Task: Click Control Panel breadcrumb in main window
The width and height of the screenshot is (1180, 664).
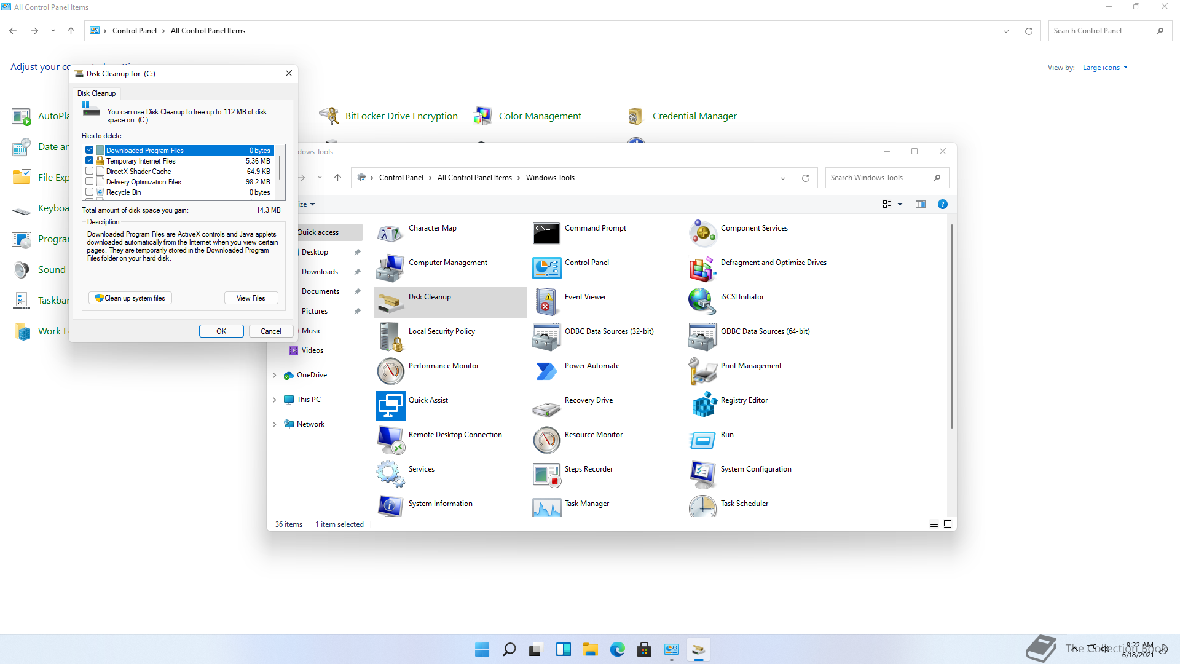Action: 135,31
